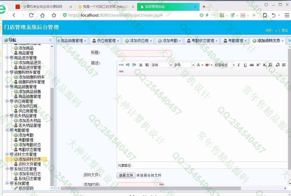Open the 字号 font size dropdown
This screenshot has height=196, width=291.
[193, 65]
